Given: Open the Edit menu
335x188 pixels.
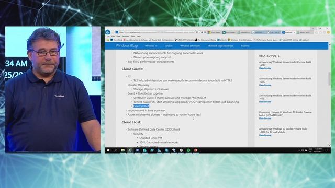Looking at the screenshot, I should (113, 36).
